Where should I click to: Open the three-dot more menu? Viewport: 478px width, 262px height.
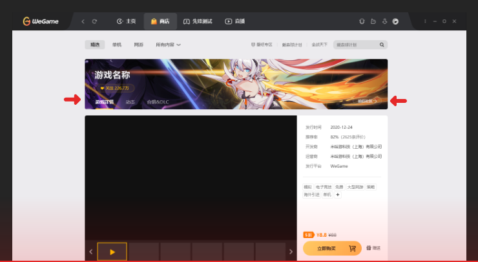coord(425,21)
